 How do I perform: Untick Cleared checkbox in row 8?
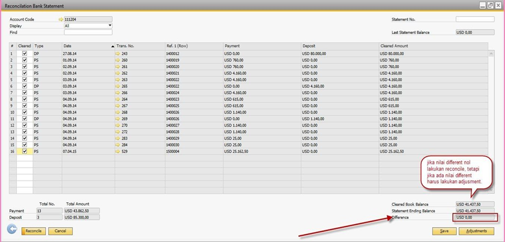[24, 99]
